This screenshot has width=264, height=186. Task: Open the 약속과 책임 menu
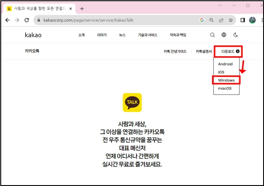178,35
